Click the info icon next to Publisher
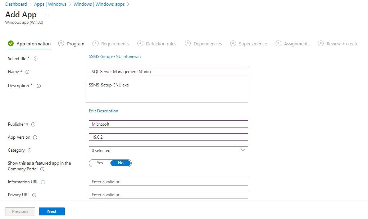Viewport: 368px width, 219px height. click(x=33, y=125)
